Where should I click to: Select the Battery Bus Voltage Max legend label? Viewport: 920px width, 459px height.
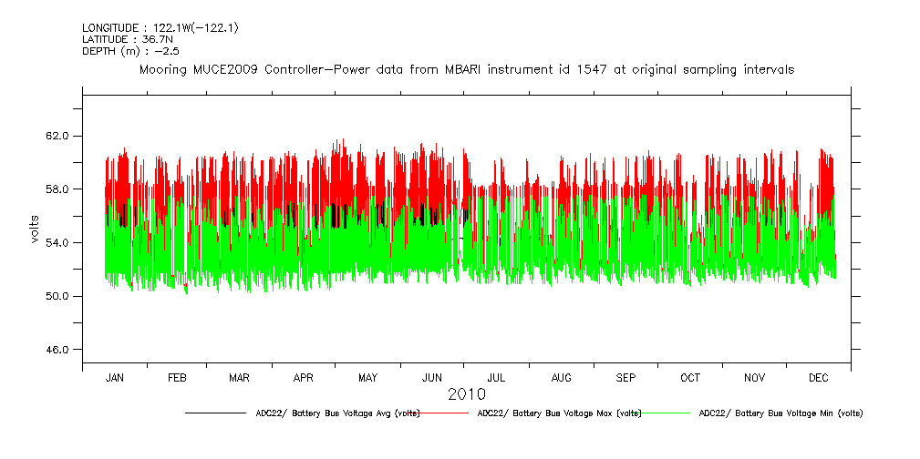tap(558, 413)
